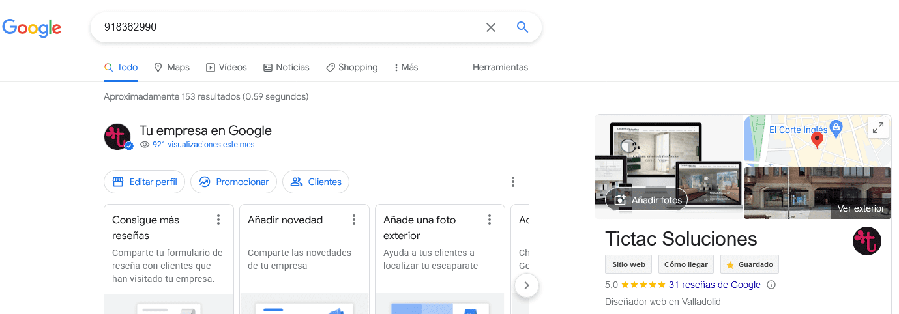
Task: Click the blue search magnifier icon
Action: (x=522, y=27)
